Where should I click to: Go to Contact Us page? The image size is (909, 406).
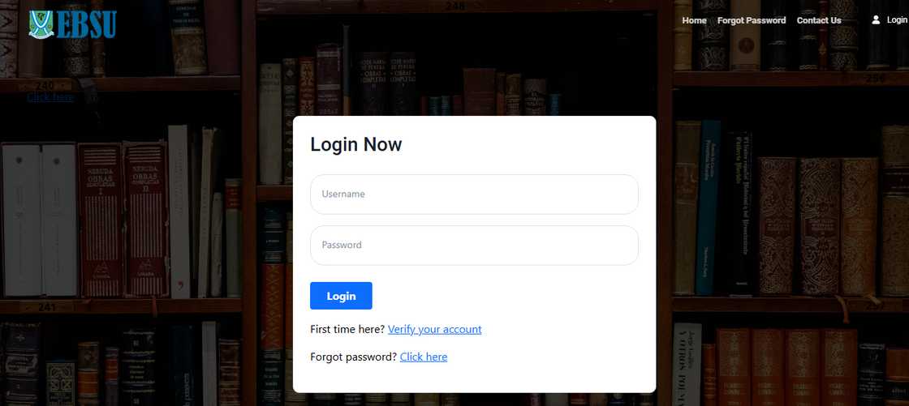pos(819,20)
